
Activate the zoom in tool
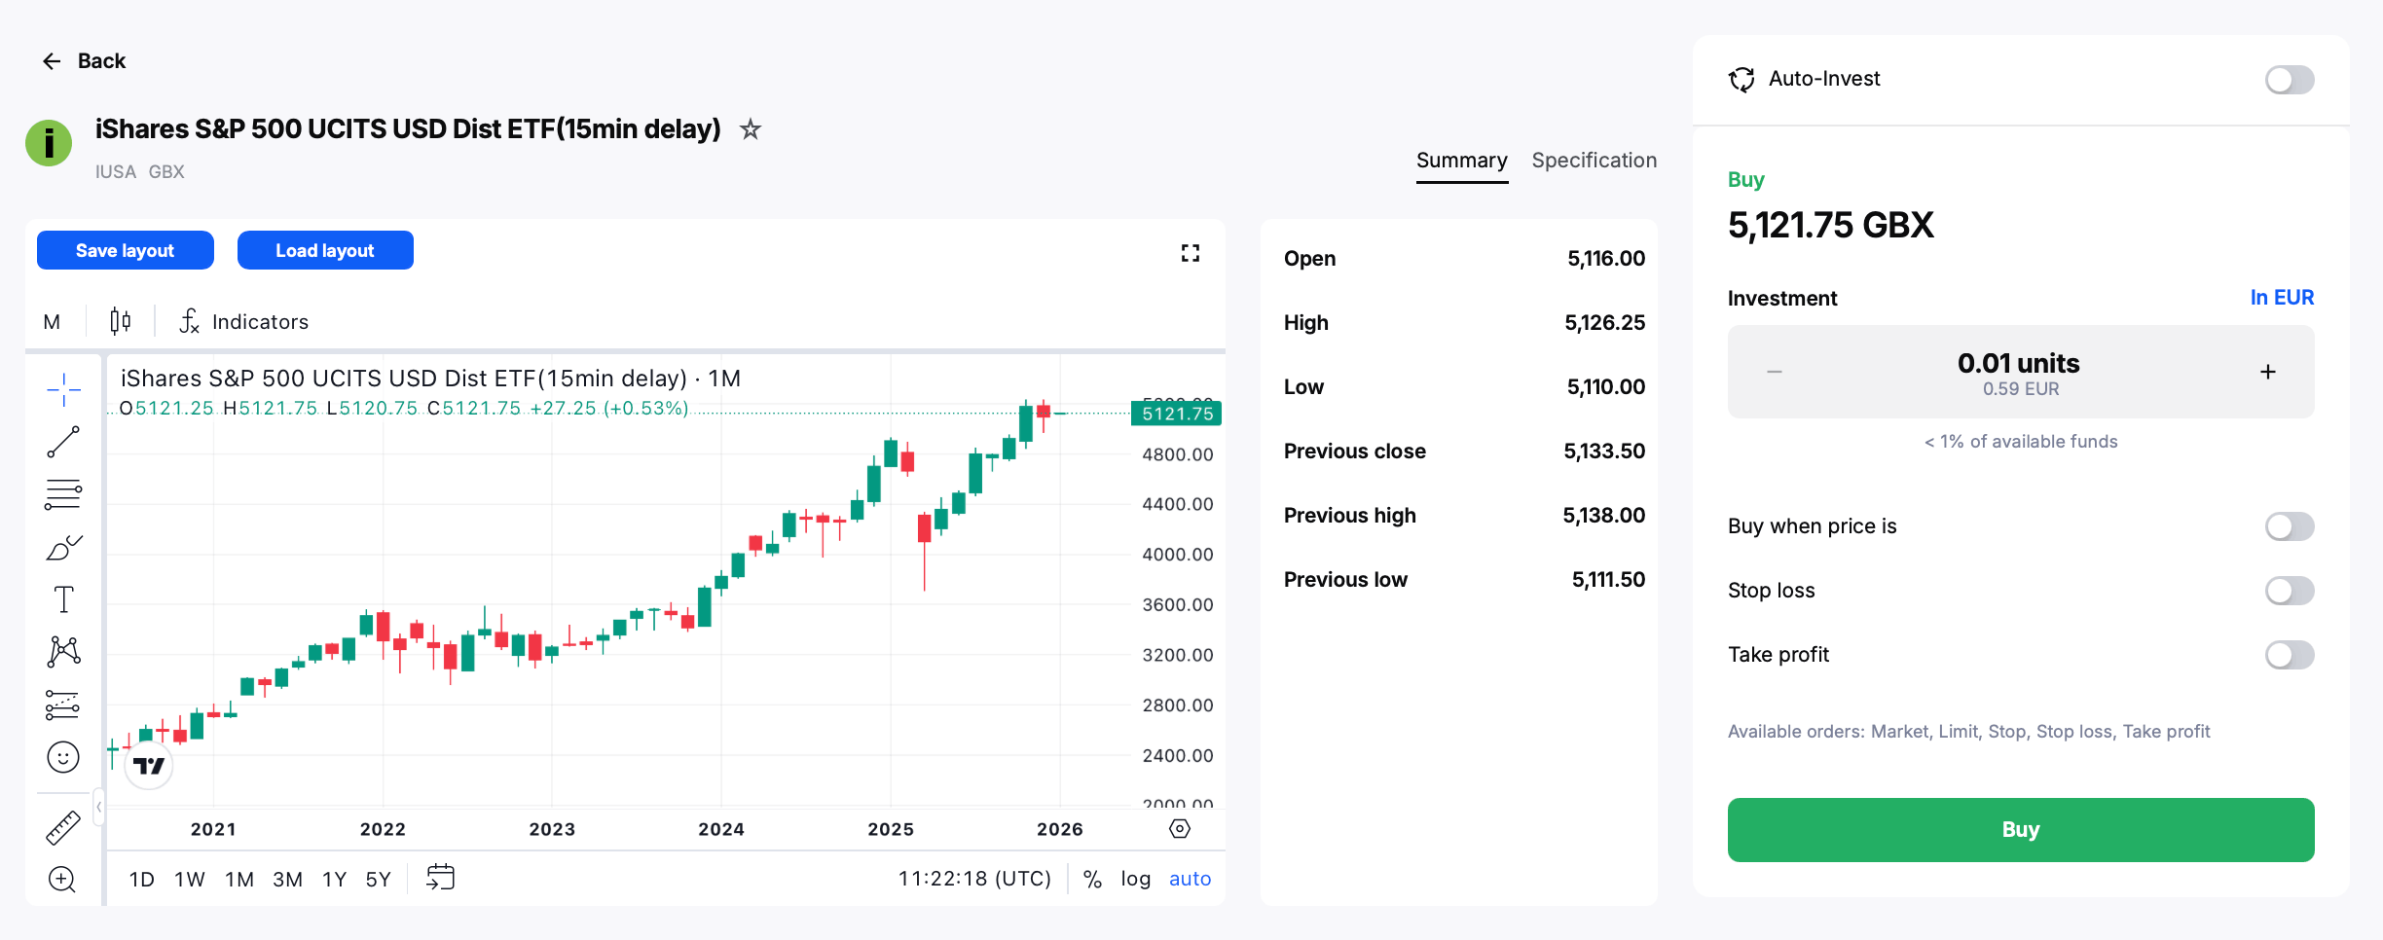(x=63, y=879)
